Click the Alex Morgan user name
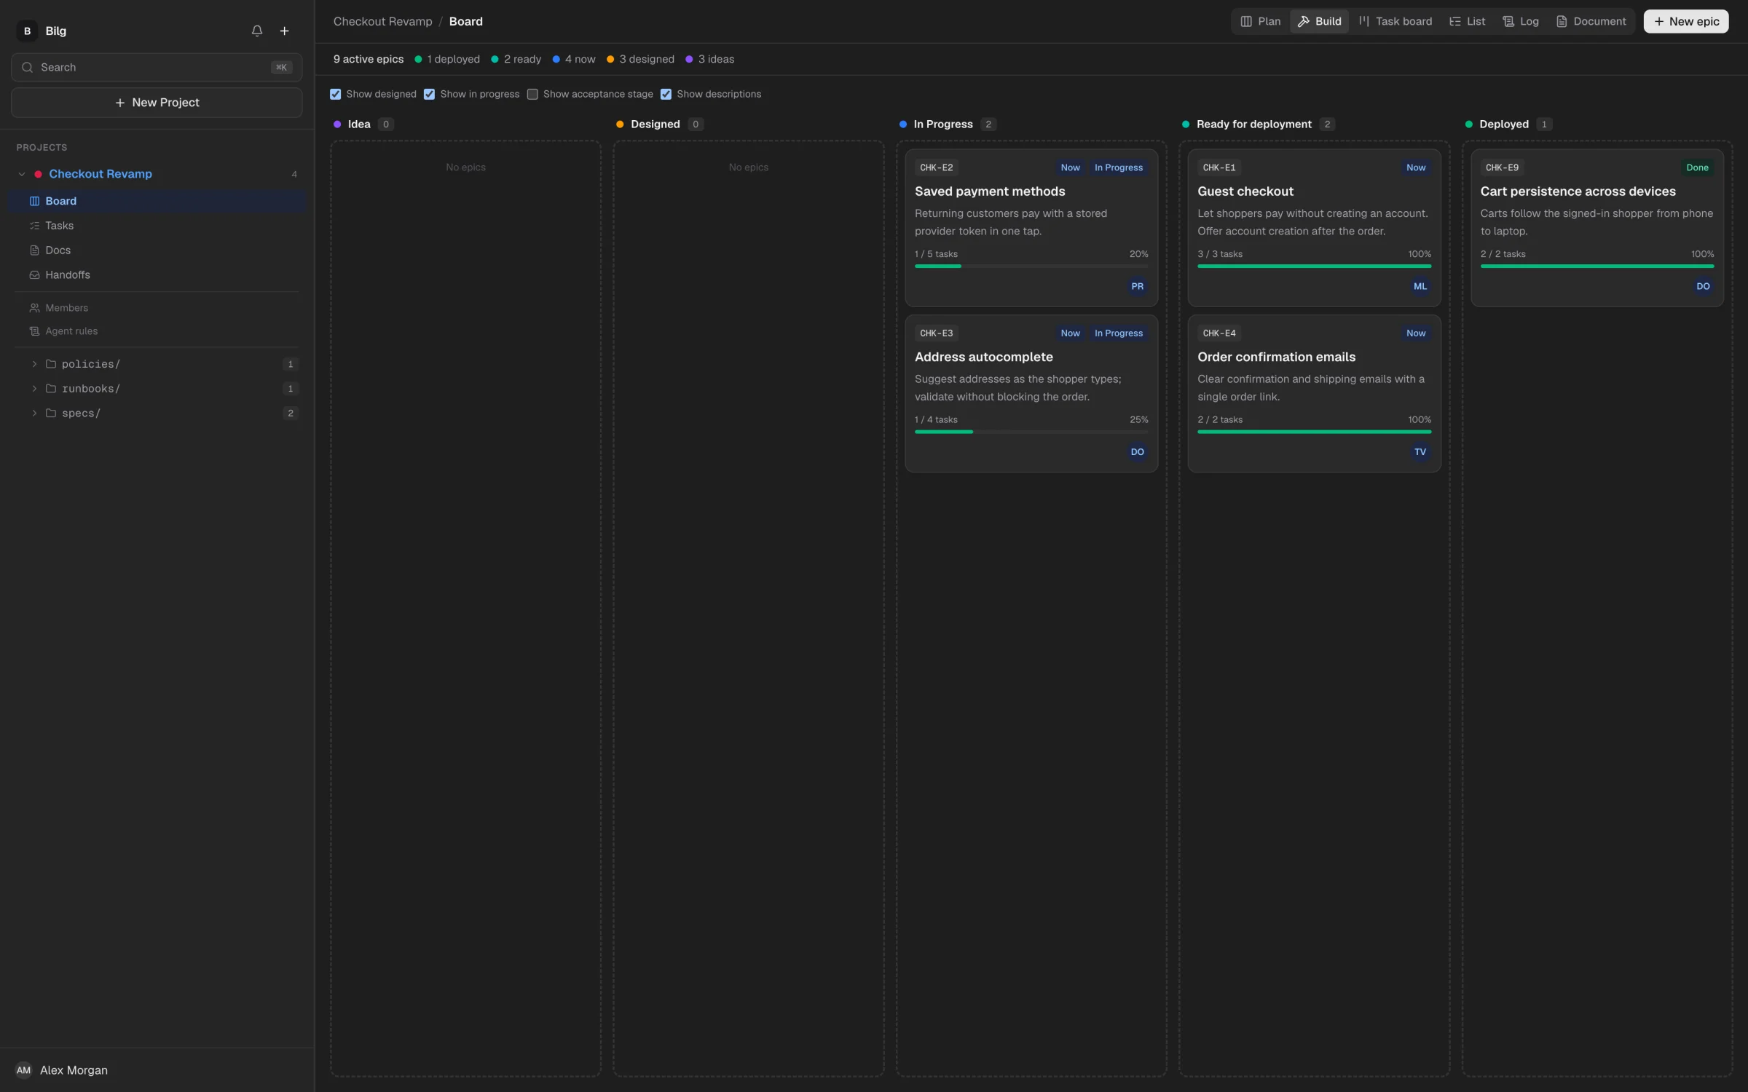The image size is (1748, 1092). [74, 1070]
